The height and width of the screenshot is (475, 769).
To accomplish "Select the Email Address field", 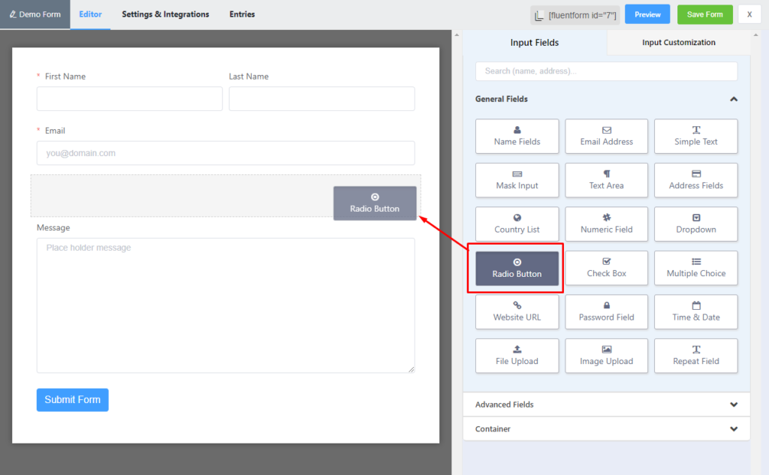I will [606, 136].
